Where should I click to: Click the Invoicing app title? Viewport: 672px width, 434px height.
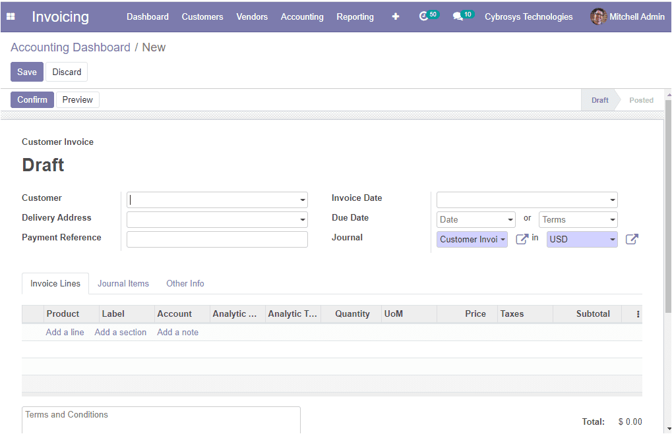[x=61, y=16]
